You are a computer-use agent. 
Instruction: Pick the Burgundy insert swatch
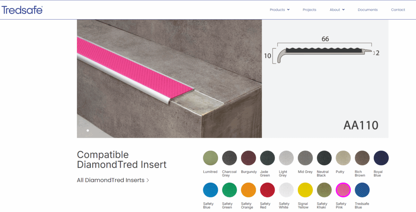[x=248, y=158]
